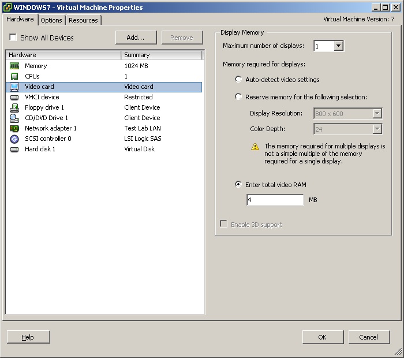This screenshot has width=404, height=358.
Task: Click the Hardware column header
Action: pyautogui.click(x=63, y=55)
